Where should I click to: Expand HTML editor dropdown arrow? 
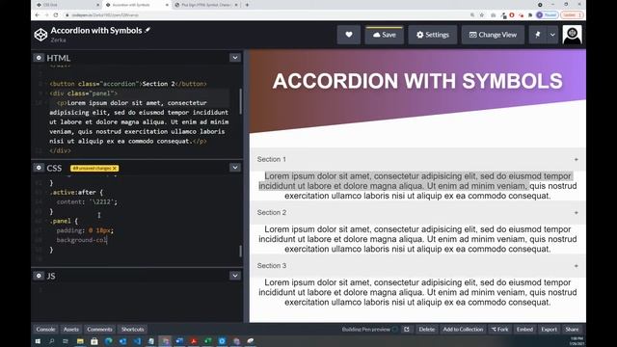pos(235,58)
